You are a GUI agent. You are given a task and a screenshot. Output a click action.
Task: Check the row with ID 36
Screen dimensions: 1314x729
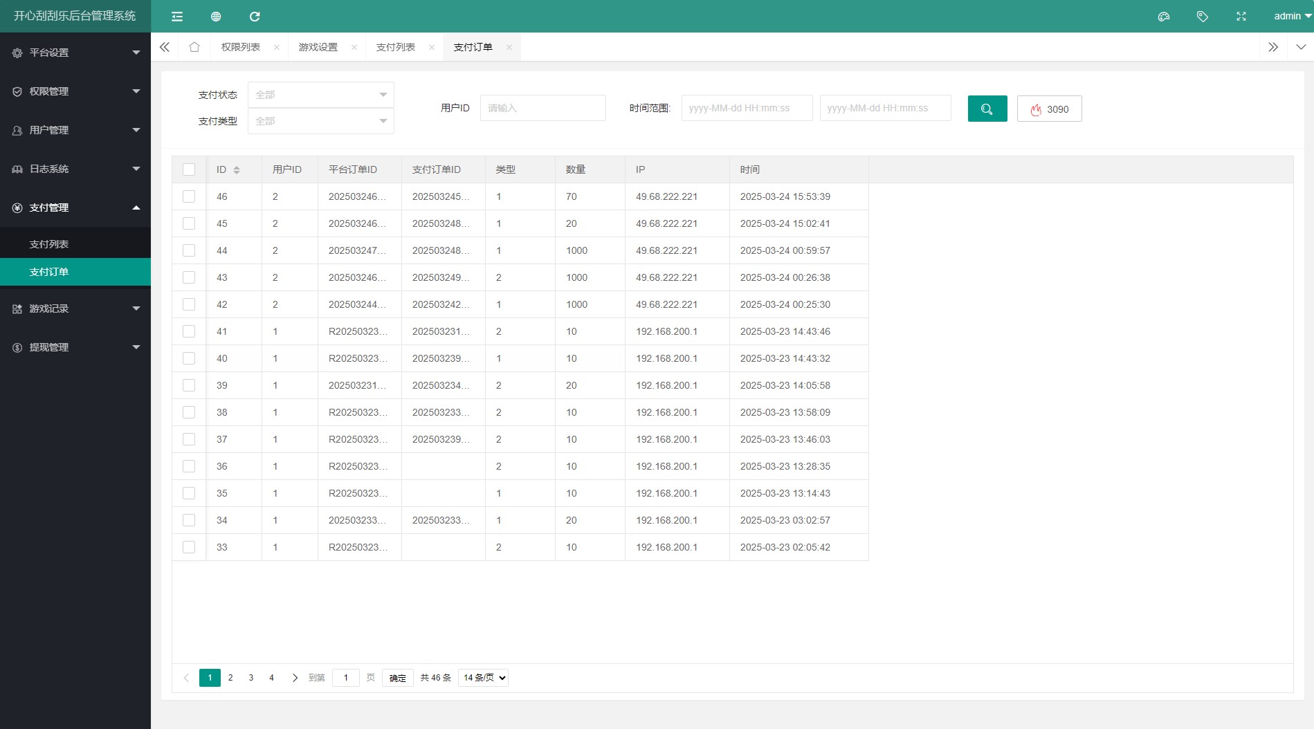[189, 466]
